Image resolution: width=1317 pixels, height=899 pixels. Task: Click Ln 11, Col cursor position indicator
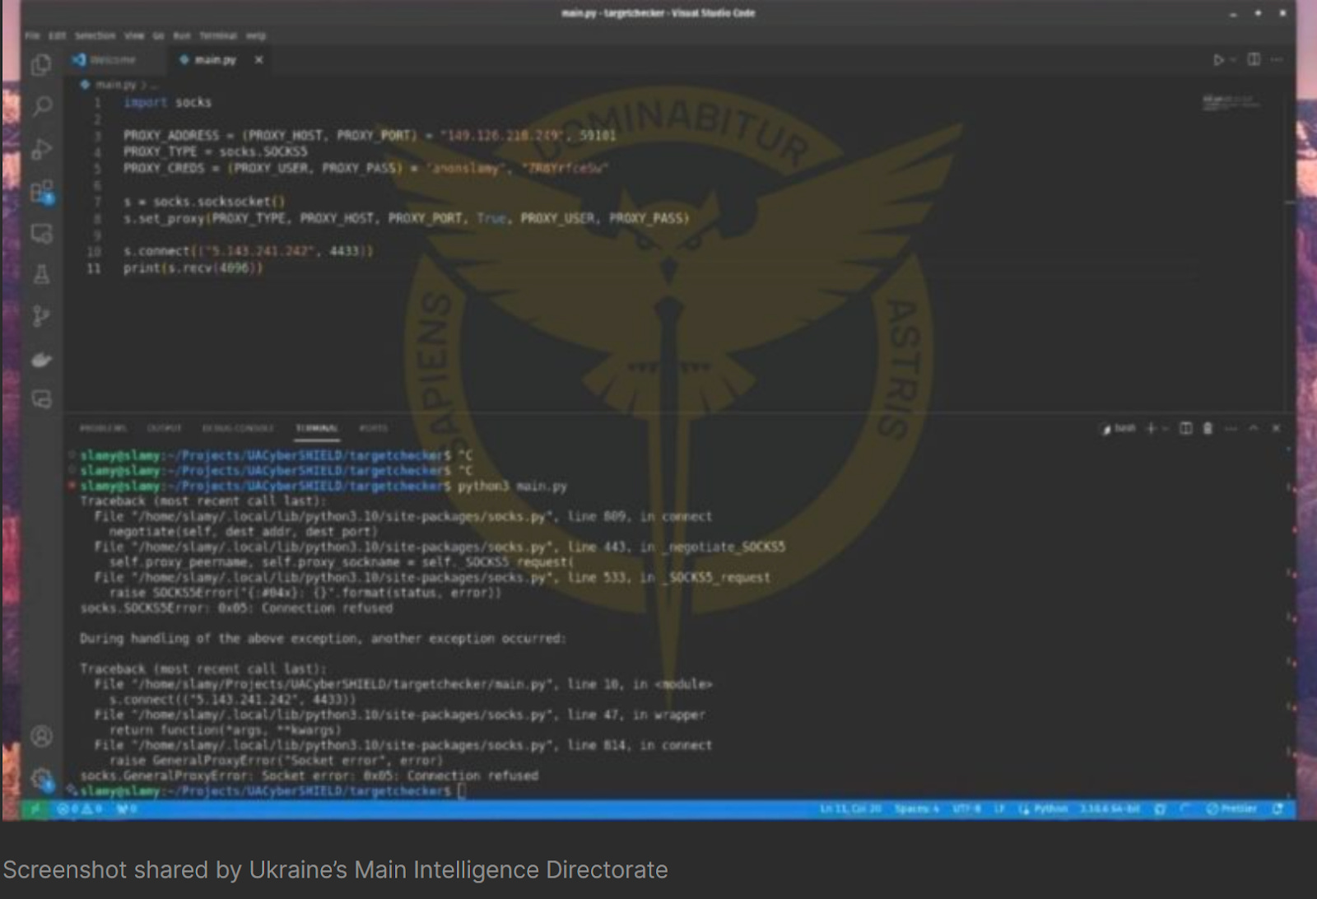point(850,809)
